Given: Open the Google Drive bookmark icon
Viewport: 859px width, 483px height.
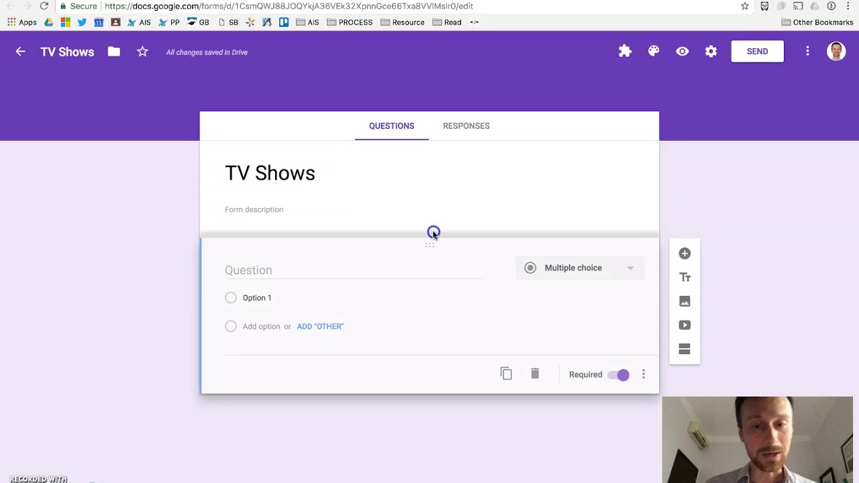Looking at the screenshot, I should pyautogui.click(x=48, y=22).
